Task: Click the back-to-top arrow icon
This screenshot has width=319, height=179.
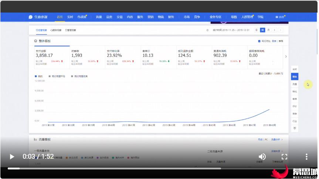Action: [295, 128]
